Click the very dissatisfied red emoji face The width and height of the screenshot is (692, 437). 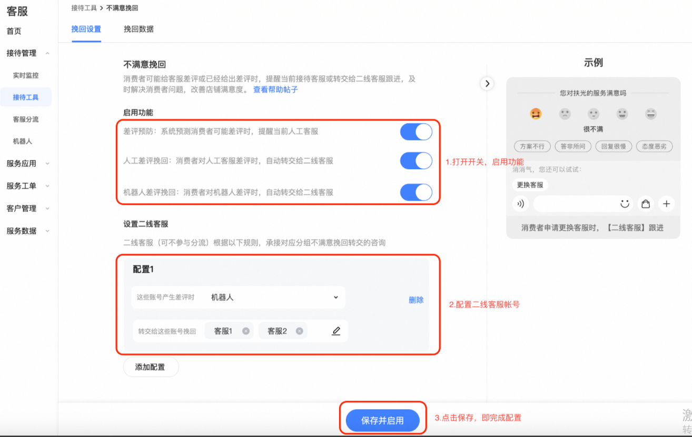click(x=536, y=114)
